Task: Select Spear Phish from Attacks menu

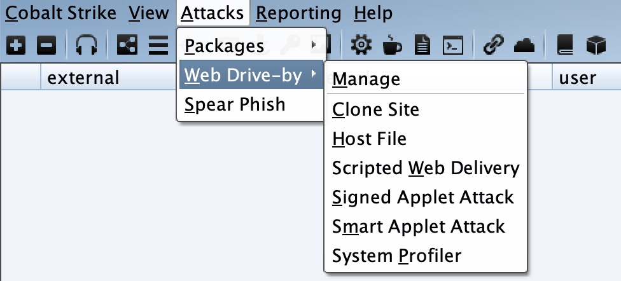Action: point(235,104)
